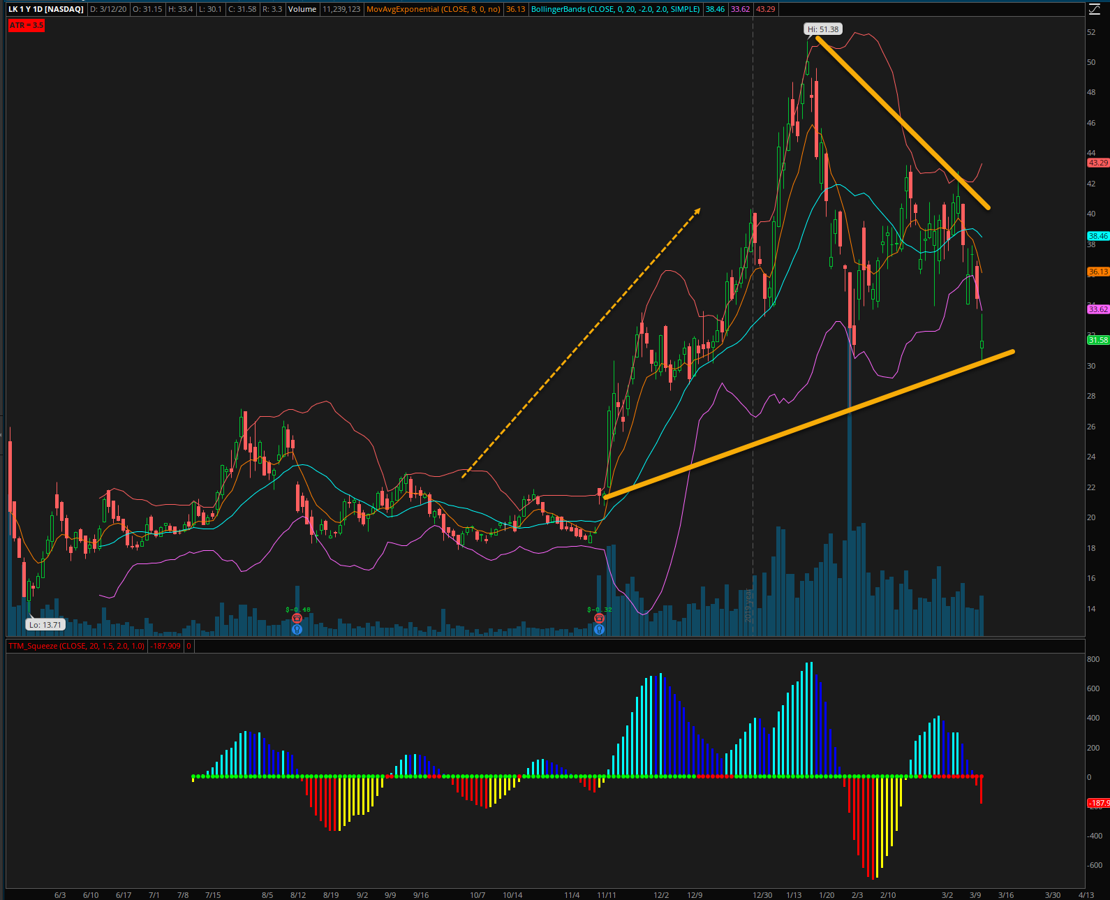Click the close price C: 31.58
Image resolution: width=1110 pixels, height=900 pixels.
[242, 9]
